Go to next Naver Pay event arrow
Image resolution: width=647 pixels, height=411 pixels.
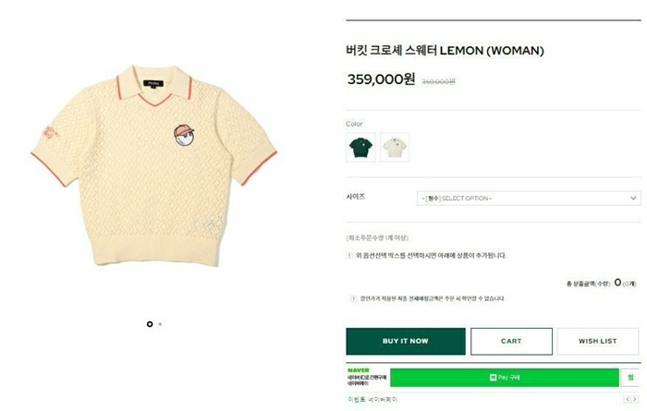(635, 399)
